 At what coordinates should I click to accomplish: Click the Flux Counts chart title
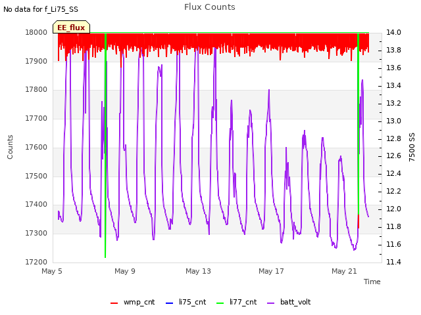pos(210,7)
